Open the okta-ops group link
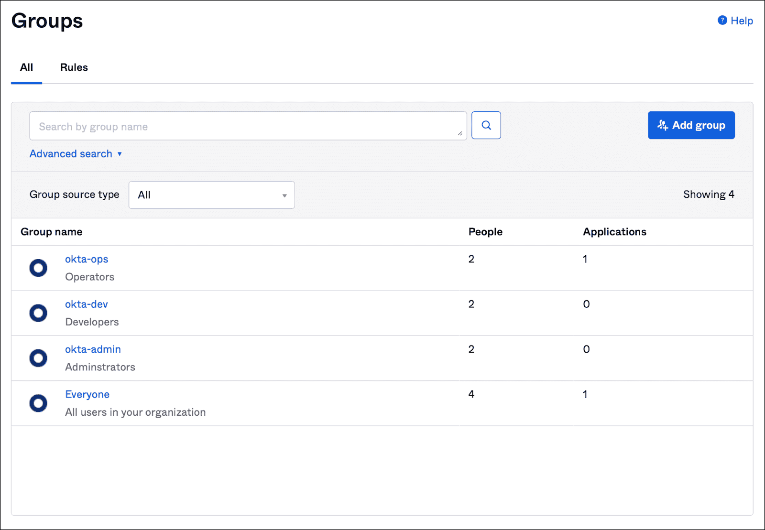 click(87, 259)
